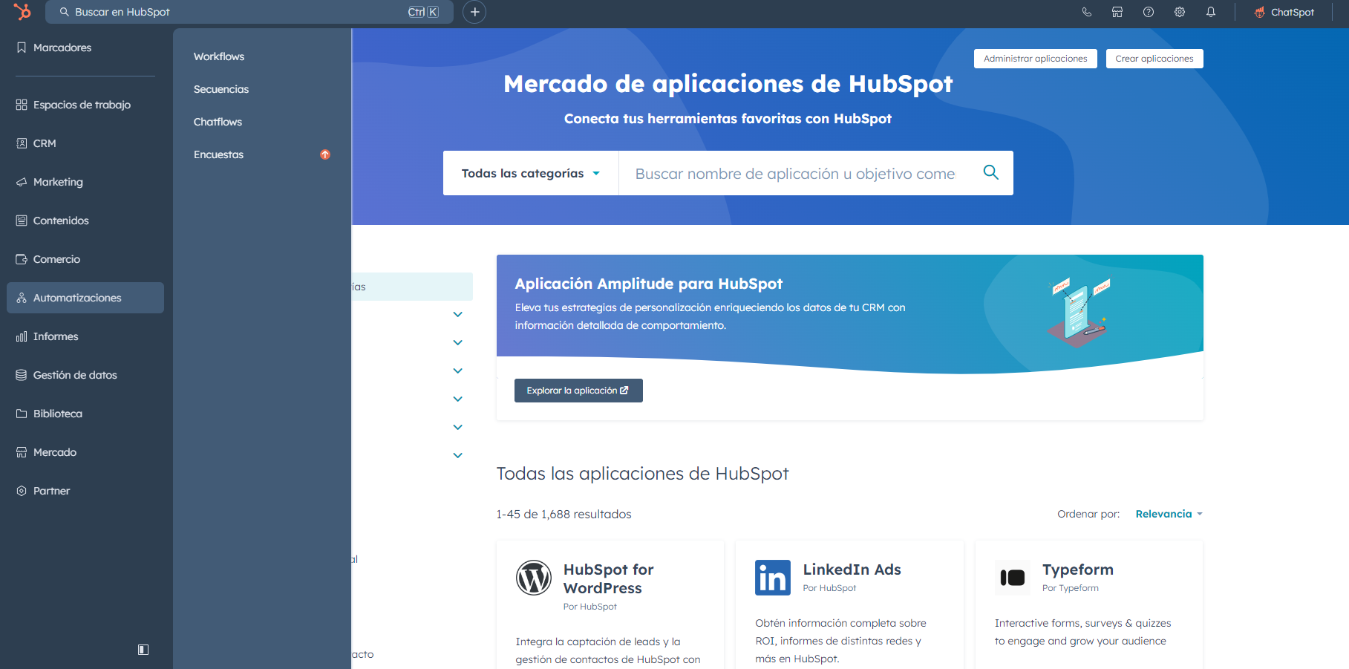1349x669 pixels.
Task: Click the 1-45 de 1,688 resultados text
Action: click(x=564, y=514)
